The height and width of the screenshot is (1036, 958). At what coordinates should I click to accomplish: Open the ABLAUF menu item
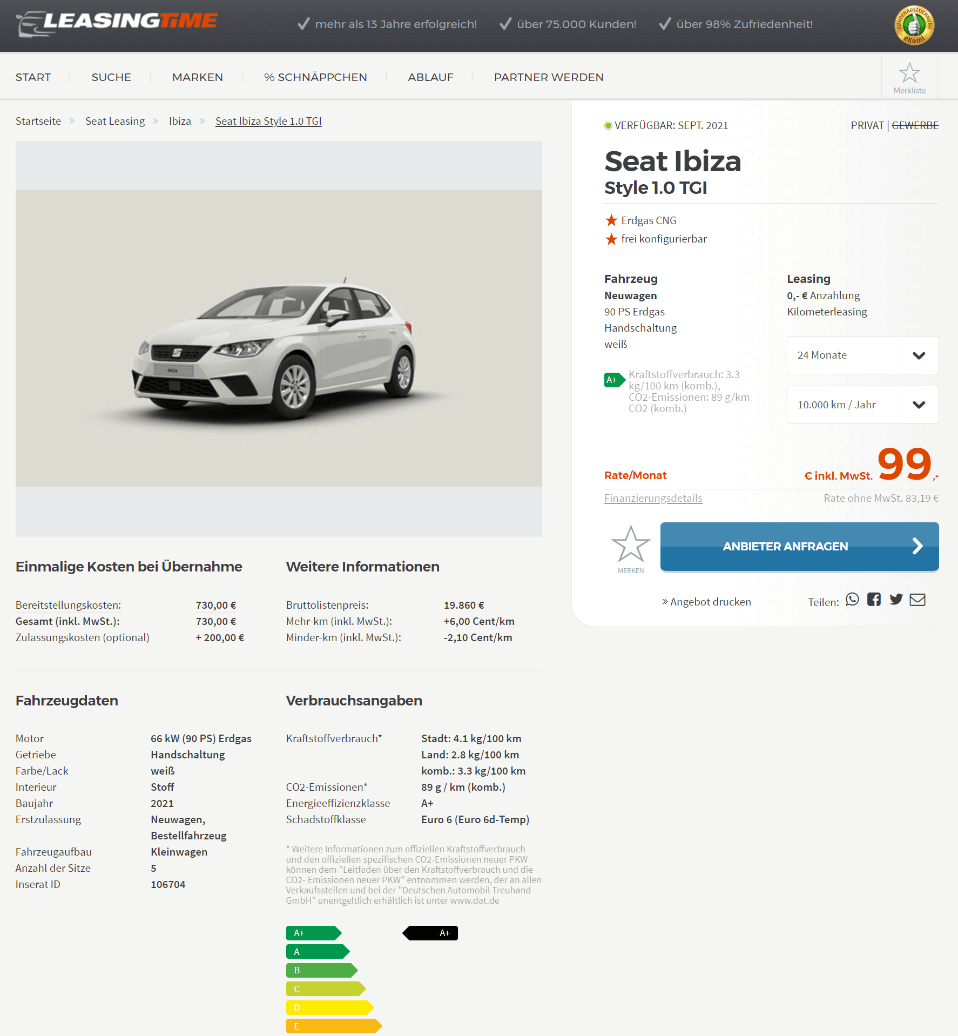(430, 77)
